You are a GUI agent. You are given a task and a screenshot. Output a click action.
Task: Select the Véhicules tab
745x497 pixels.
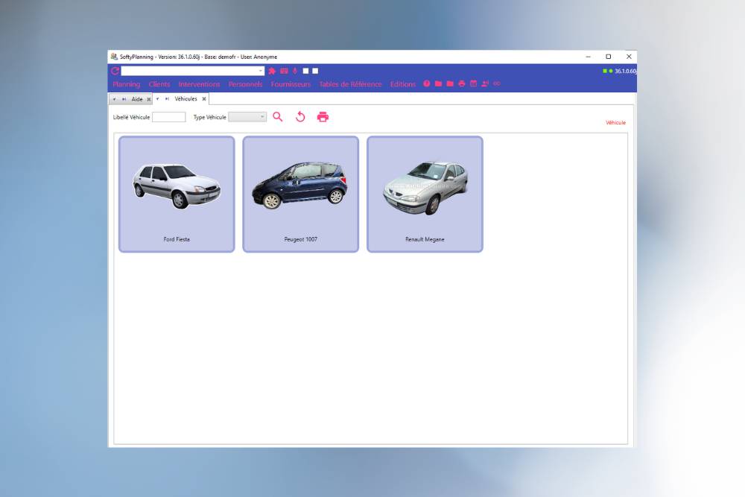click(186, 99)
